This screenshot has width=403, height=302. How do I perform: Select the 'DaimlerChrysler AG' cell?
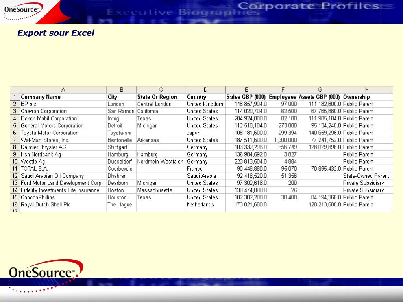[63, 147]
